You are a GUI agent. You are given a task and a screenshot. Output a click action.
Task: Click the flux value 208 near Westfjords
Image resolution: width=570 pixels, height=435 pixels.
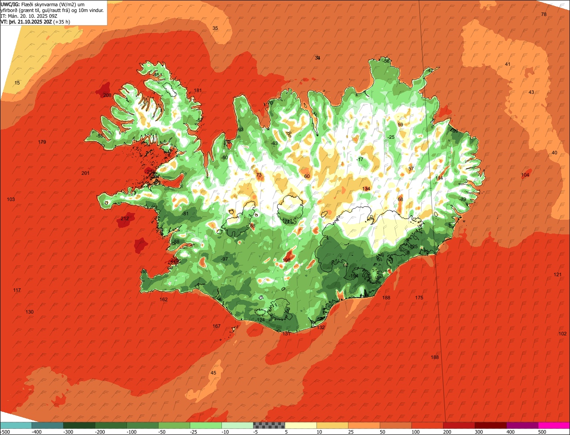[107, 95]
